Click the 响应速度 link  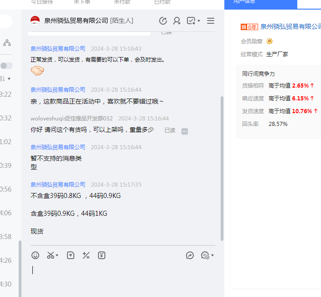click(x=253, y=98)
